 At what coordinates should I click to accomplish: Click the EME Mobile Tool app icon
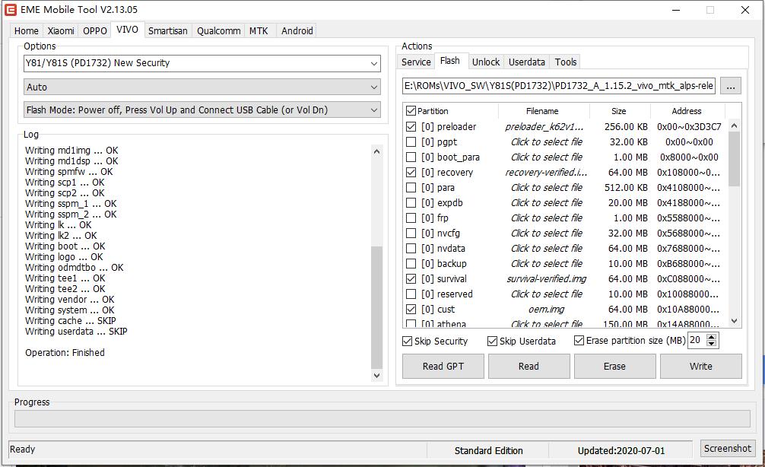point(10,10)
